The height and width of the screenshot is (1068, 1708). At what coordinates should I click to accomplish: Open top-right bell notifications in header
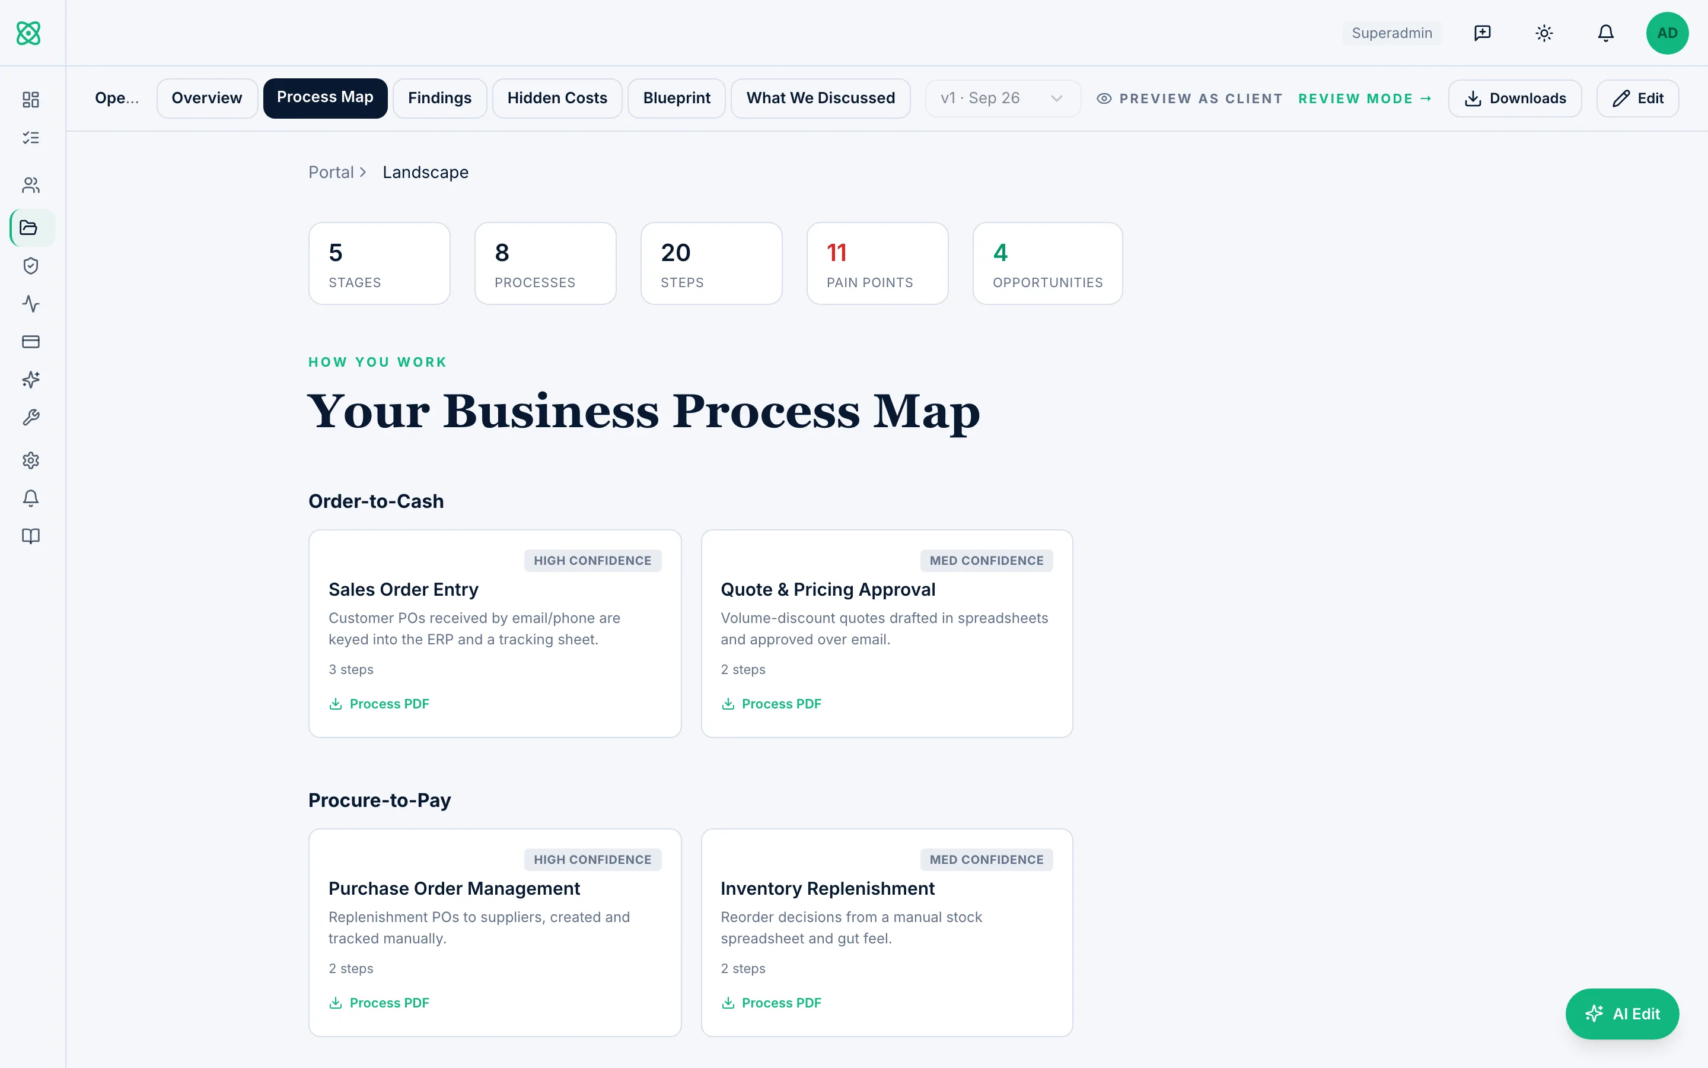click(x=1605, y=33)
